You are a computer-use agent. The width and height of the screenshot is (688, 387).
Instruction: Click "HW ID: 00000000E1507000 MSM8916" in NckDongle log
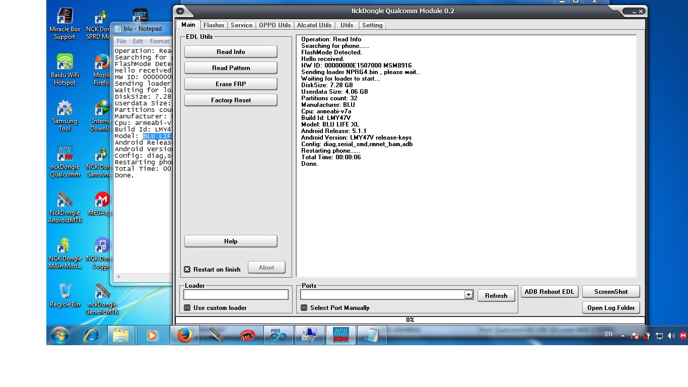tap(357, 66)
